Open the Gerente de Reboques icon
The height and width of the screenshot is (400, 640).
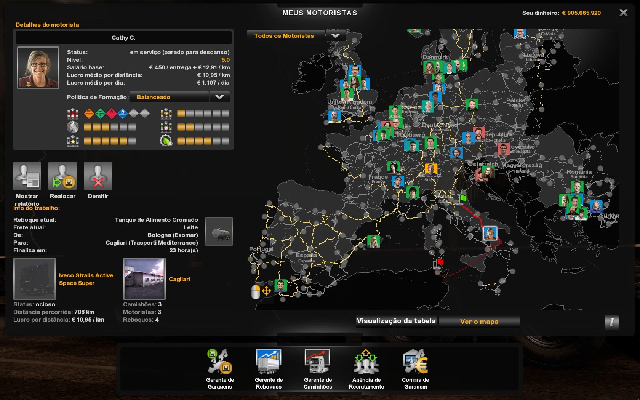click(269, 362)
